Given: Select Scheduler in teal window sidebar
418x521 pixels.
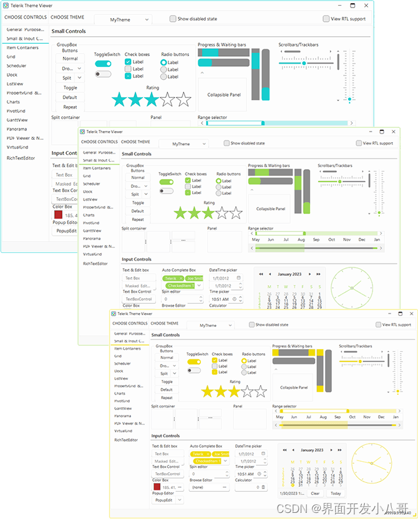Looking at the screenshot, I should click(x=16, y=66).
